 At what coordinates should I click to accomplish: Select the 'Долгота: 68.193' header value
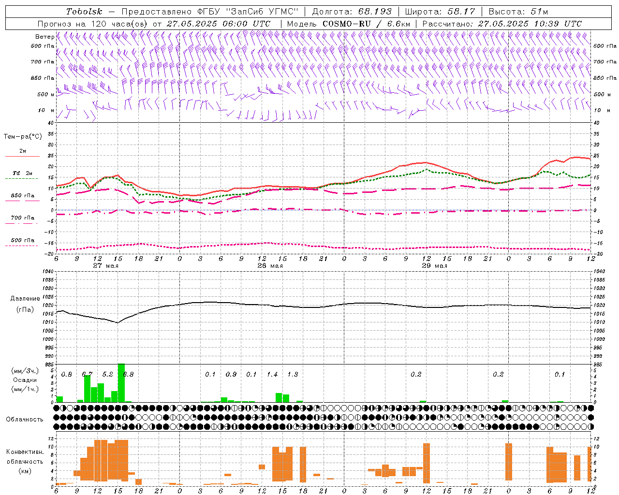(352, 12)
